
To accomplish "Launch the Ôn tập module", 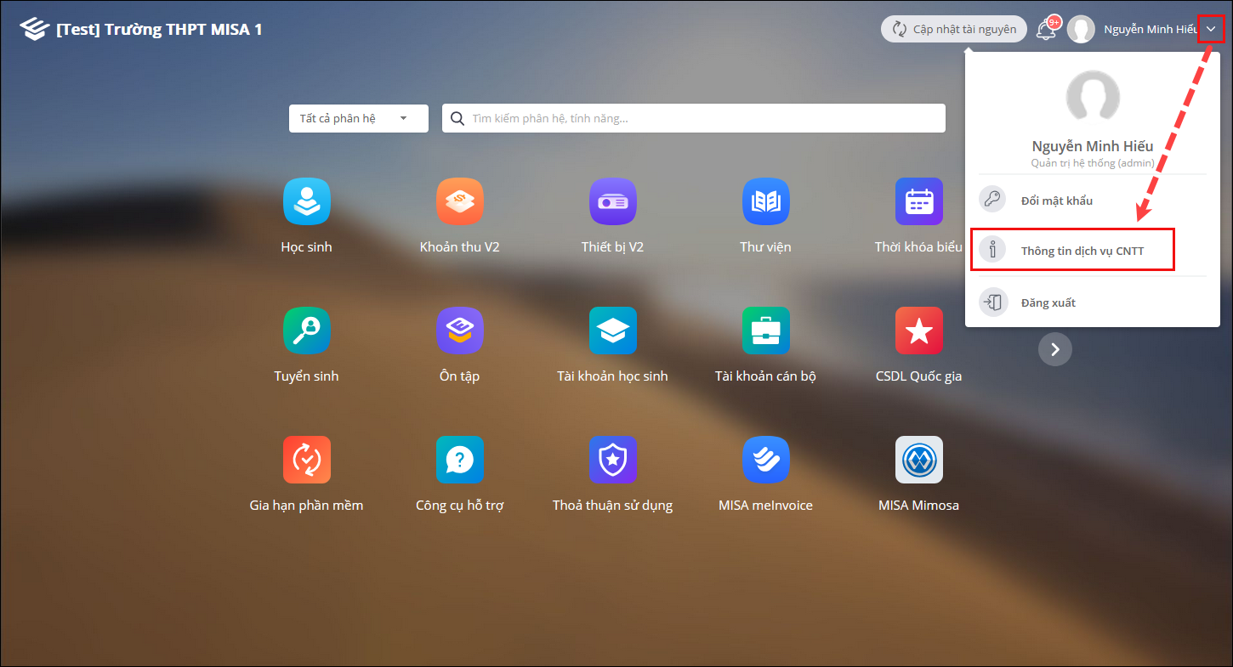I will (x=459, y=331).
